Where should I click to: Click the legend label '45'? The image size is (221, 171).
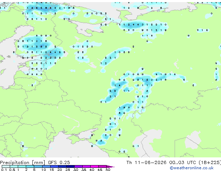coord(100,170)
